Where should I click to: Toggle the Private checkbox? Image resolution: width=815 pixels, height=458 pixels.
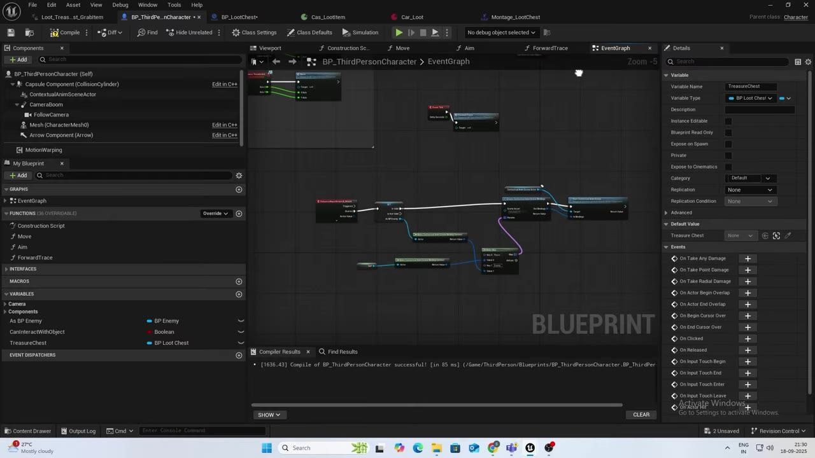pyautogui.click(x=728, y=155)
